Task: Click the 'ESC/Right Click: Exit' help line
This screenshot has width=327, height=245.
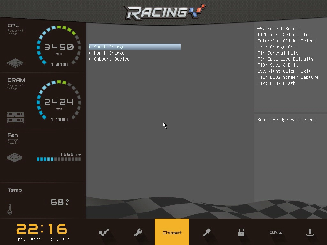Action: point(284,71)
